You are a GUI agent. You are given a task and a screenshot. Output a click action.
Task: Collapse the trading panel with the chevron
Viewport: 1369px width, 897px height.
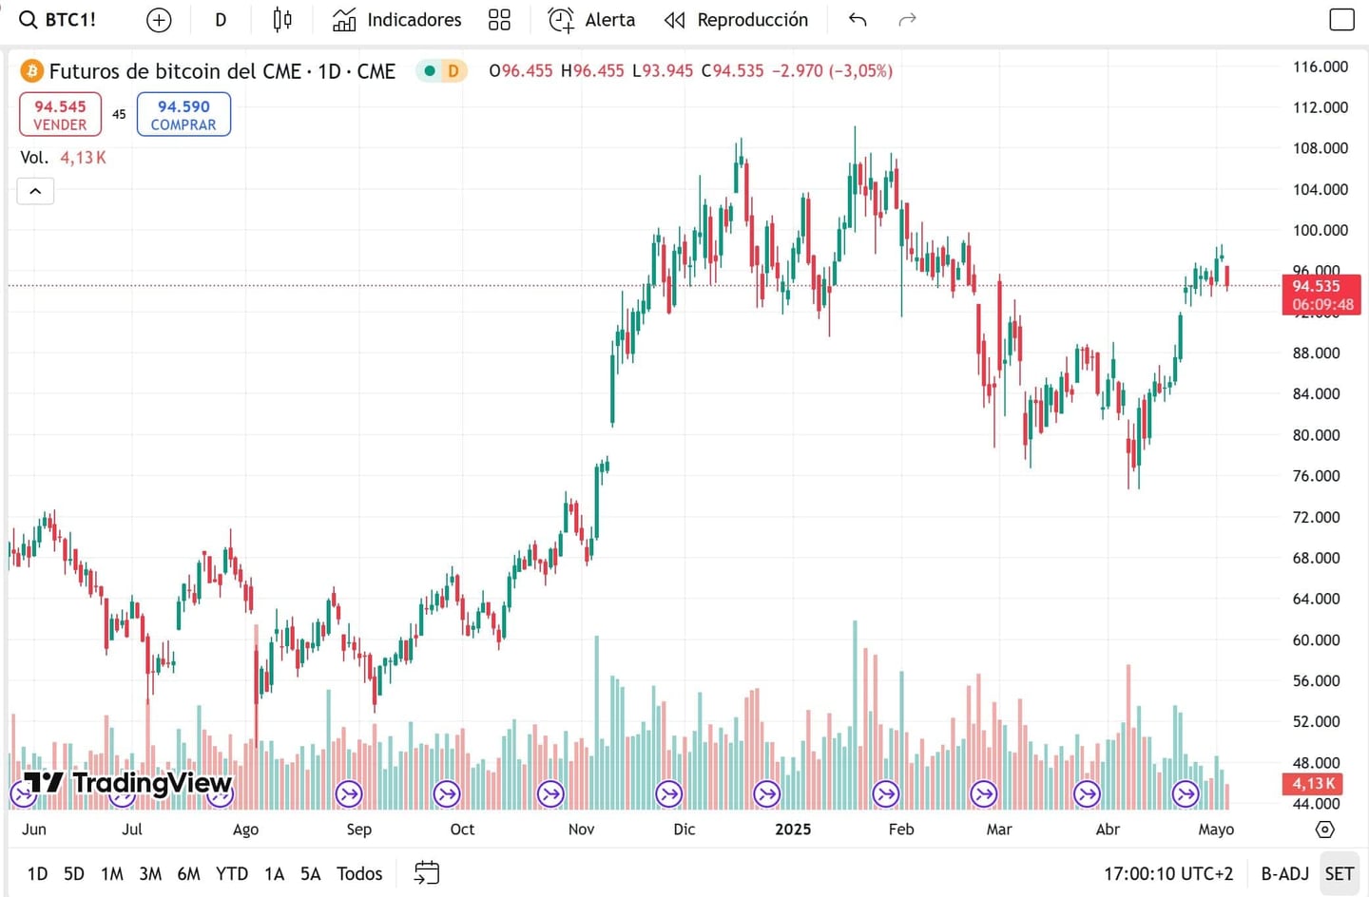coord(35,190)
